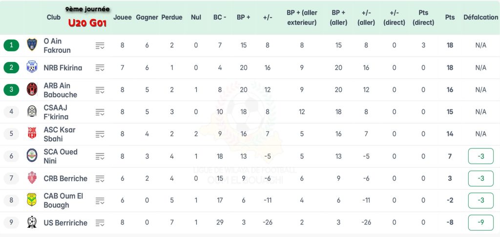Expand details for NRB Fkirina row
The width and height of the screenshot is (500, 237).
click(x=100, y=68)
